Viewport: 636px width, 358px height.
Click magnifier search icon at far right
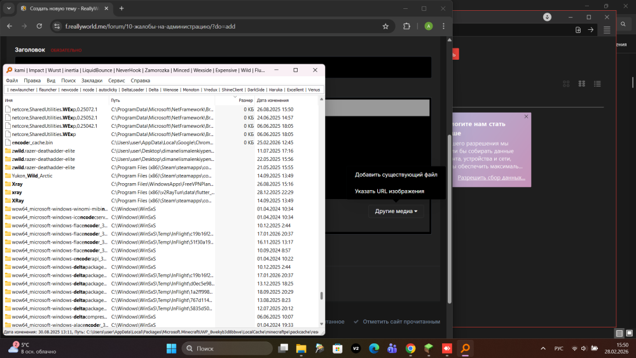(623, 24)
